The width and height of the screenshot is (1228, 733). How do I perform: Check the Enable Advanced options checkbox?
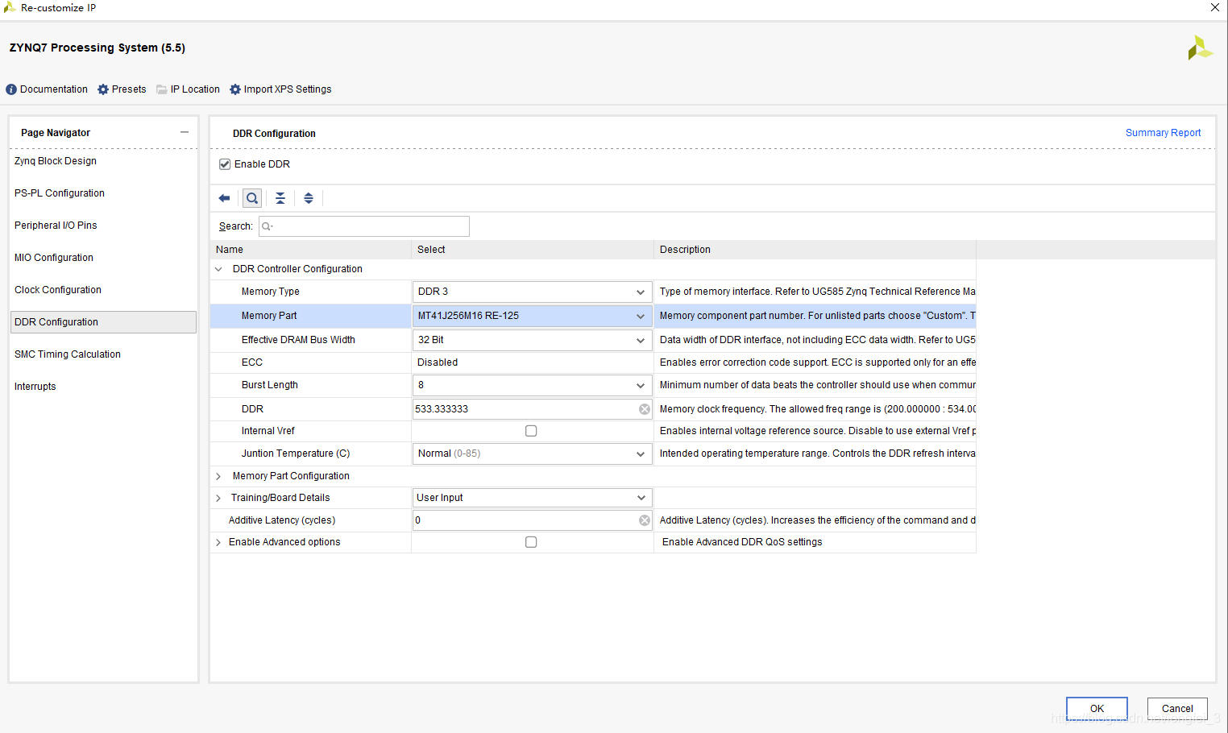click(x=531, y=542)
